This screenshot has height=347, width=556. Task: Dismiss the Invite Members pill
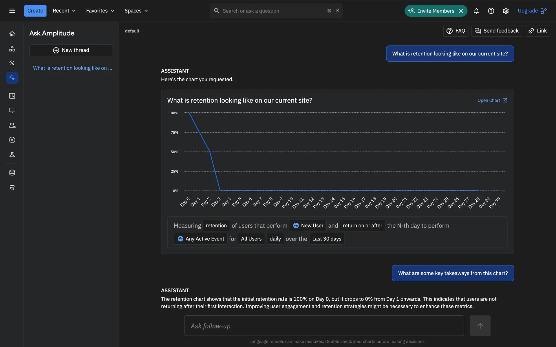tap(461, 11)
